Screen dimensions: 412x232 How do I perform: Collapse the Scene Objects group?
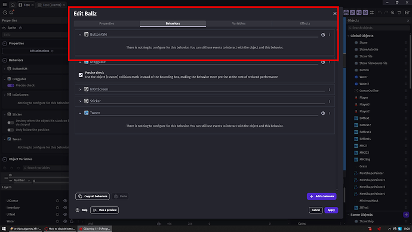pyautogui.click(x=349, y=215)
